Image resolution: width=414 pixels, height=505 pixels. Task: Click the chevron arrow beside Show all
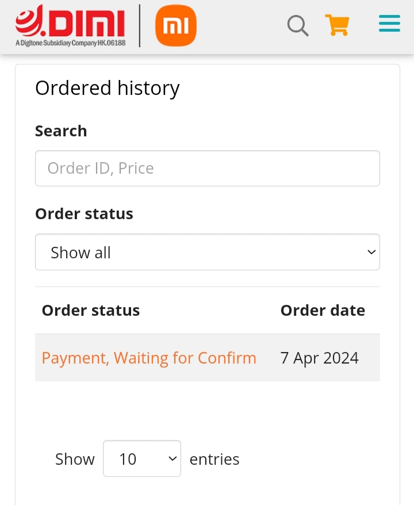tap(371, 252)
